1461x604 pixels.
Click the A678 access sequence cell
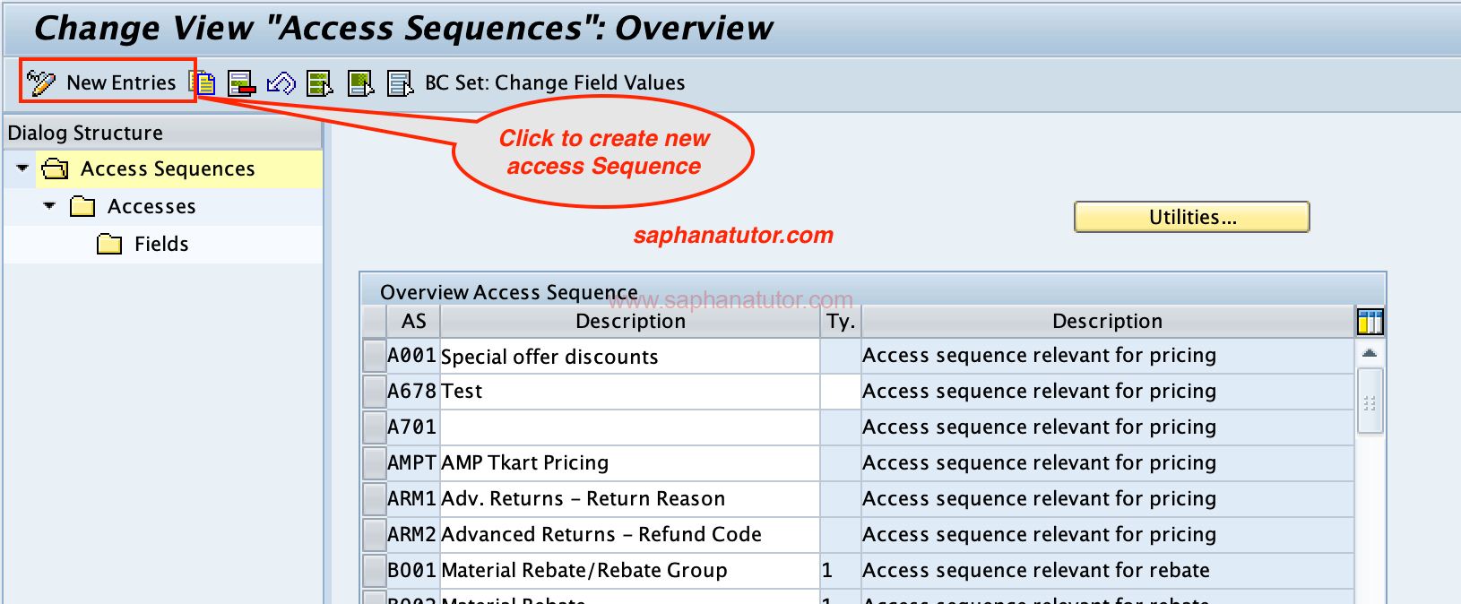click(x=412, y=392)
